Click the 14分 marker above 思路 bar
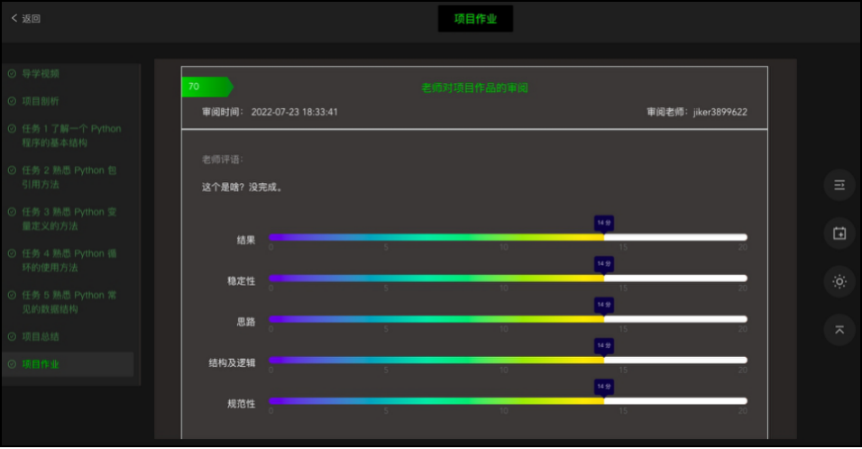Image resolution: width=862 pixels, height=449 pixels. click(603, 305)
